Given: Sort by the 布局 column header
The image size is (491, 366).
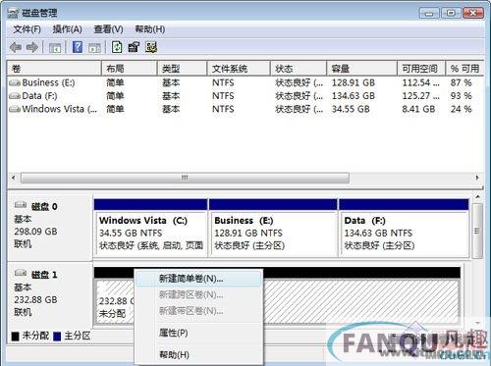Looking at the screenshot, I should click(x=130, y=69).
